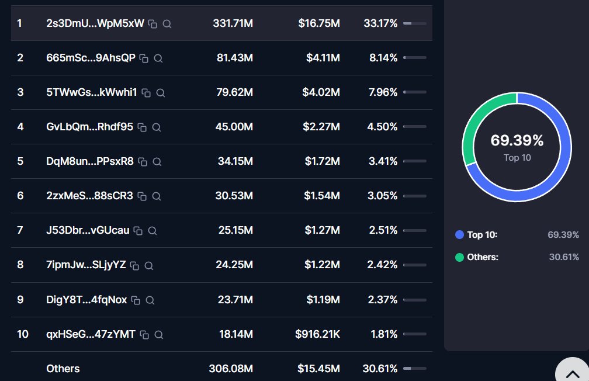Search address DqM8un...PPsxR8 with magnifier icon
The width and height of the screenshot is (589, 381).
157,161
